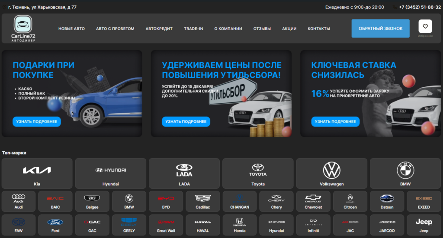Open the EXEED brand
This screenshot has height=238, width=443.
[x=424, y=201]
